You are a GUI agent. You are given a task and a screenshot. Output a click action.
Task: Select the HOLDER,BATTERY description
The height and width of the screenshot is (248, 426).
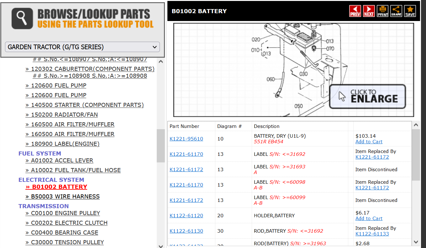pos(274,216)
